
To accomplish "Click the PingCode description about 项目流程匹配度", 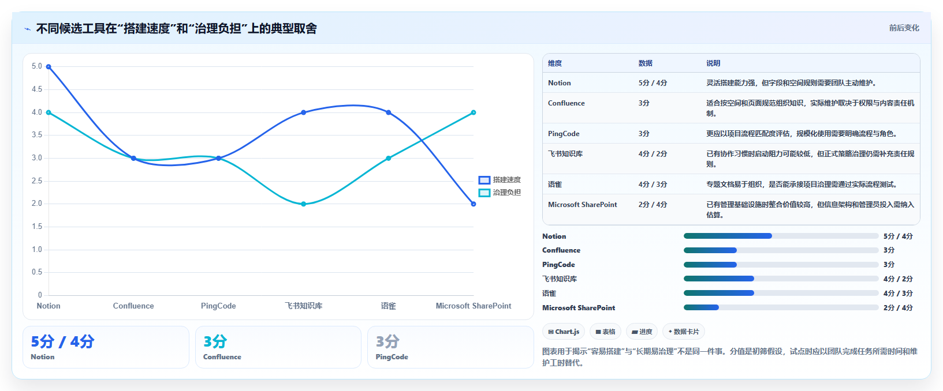I will tap(803, 134).
